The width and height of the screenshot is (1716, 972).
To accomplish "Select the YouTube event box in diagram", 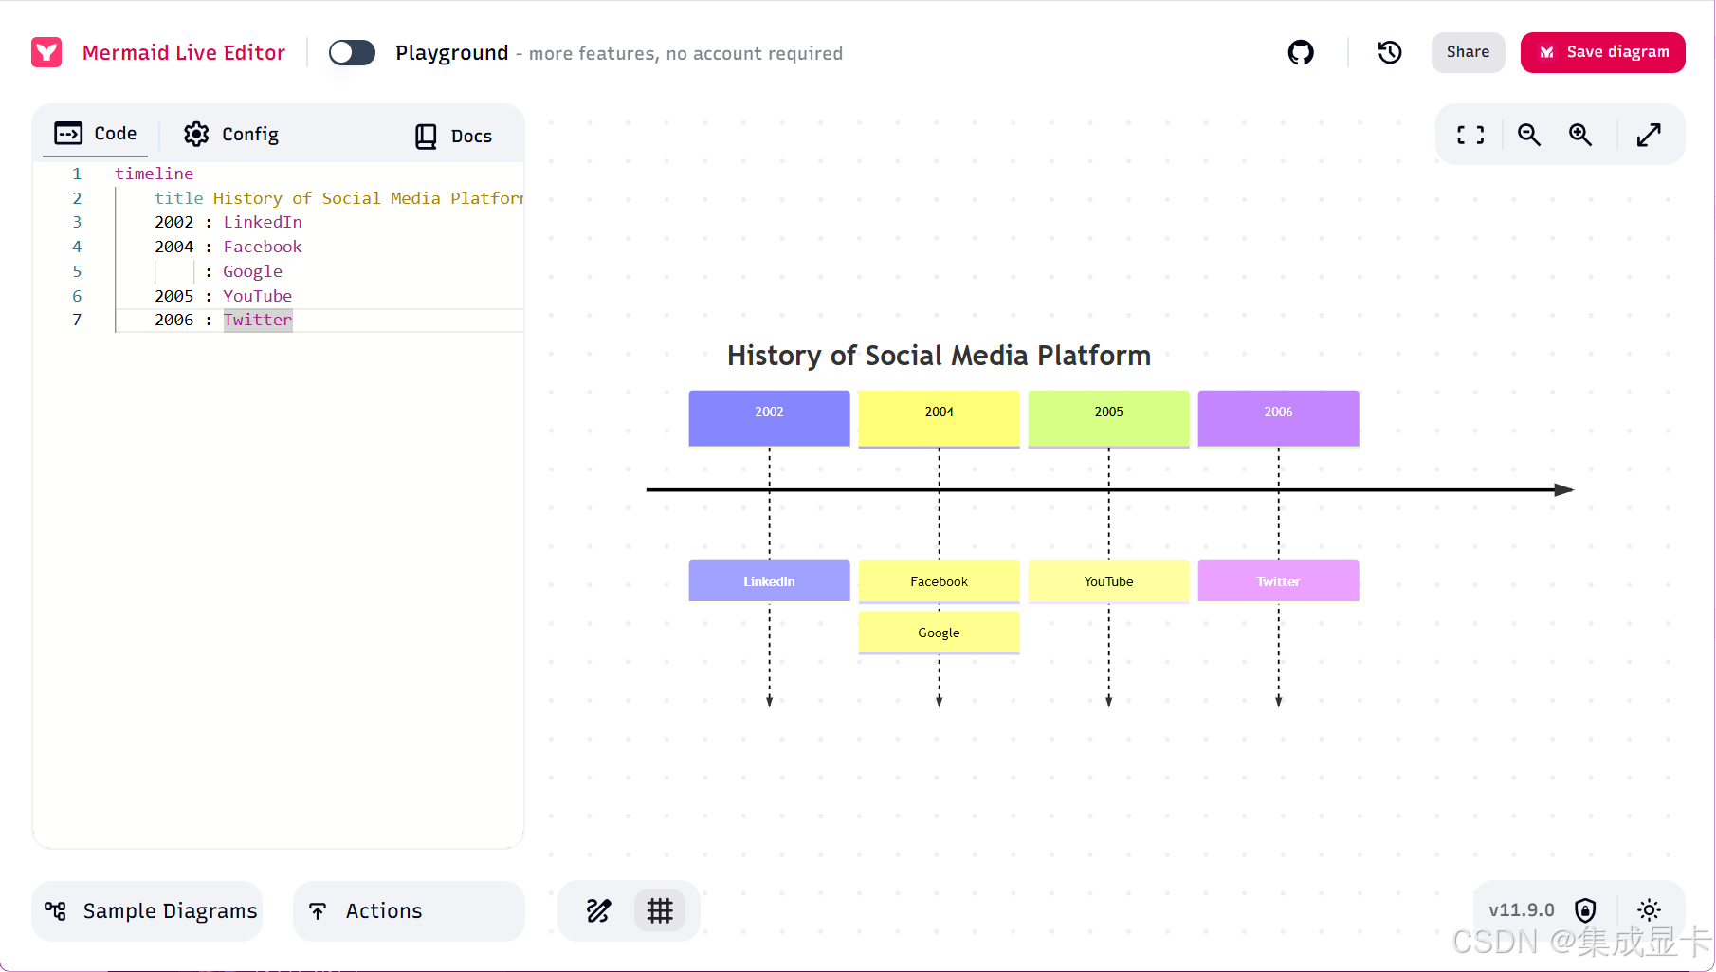I will tap(1108, 581).
